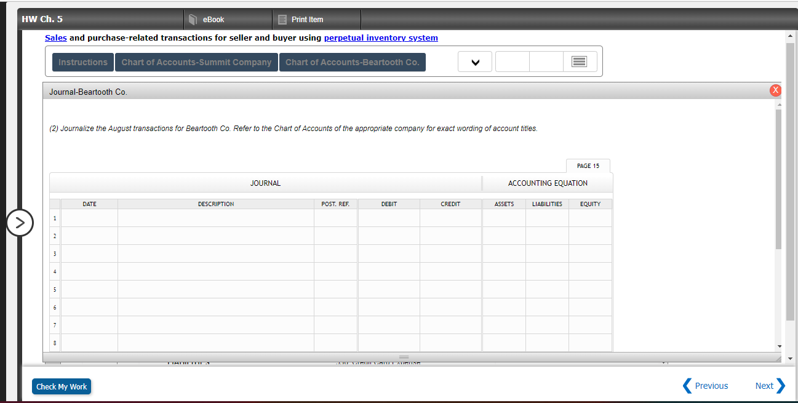
Task: Click the document icon next to Print Item
Action: click(x=281, y=19)
